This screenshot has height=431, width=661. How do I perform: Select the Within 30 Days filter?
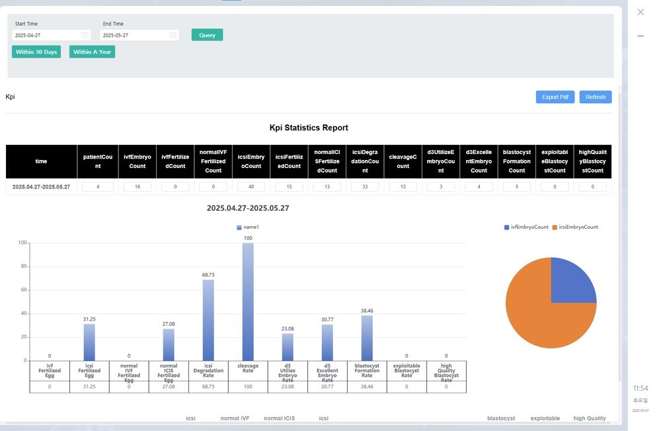36,52
